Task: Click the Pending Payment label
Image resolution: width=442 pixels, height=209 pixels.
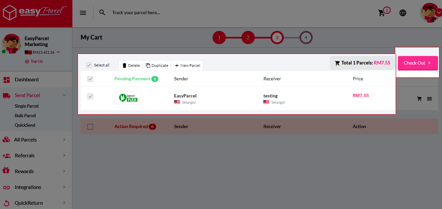Action: pos(132,79)
